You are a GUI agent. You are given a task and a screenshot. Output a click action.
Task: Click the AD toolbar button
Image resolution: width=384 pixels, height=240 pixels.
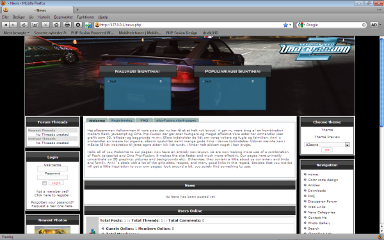pos(374,25)
